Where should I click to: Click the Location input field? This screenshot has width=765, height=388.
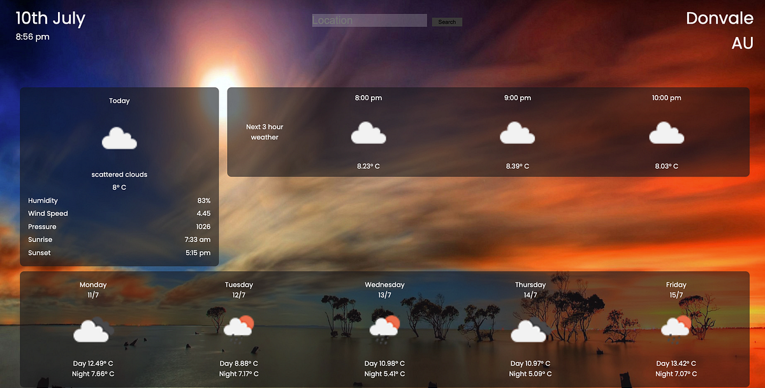click(x=369, y=20)
